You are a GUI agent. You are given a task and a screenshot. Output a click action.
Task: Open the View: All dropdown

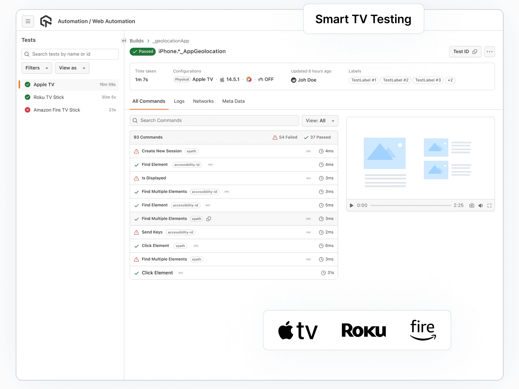[320, 121]
